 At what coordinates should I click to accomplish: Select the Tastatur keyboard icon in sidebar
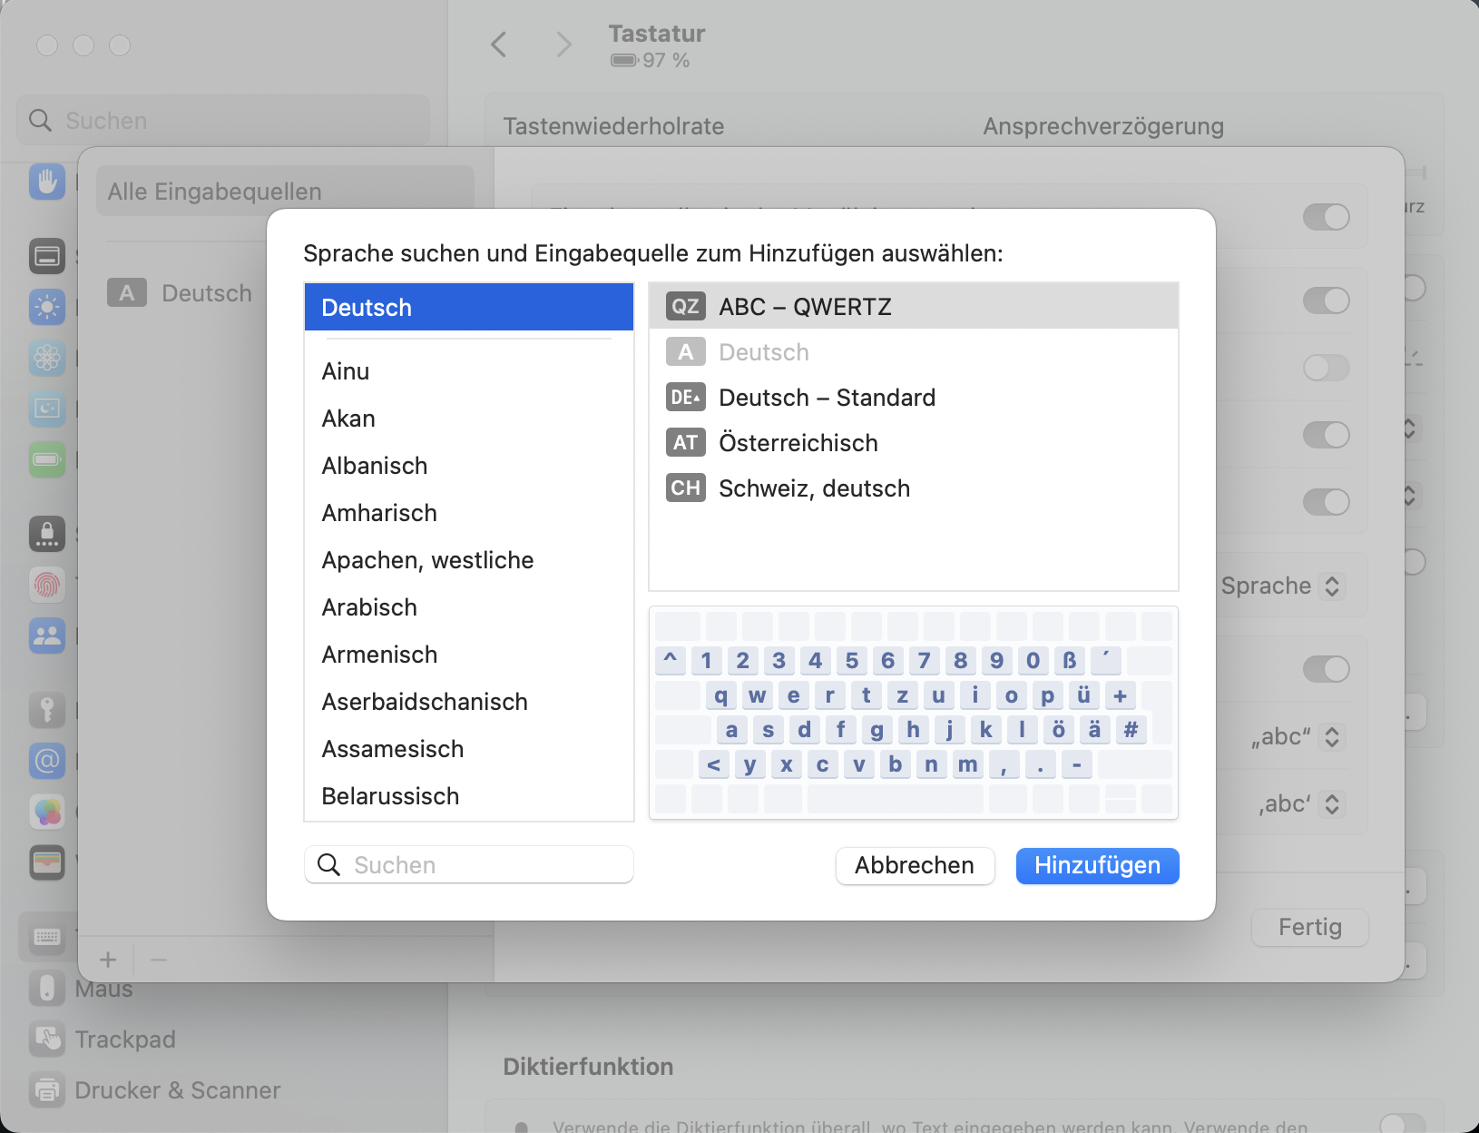(47, 937)
